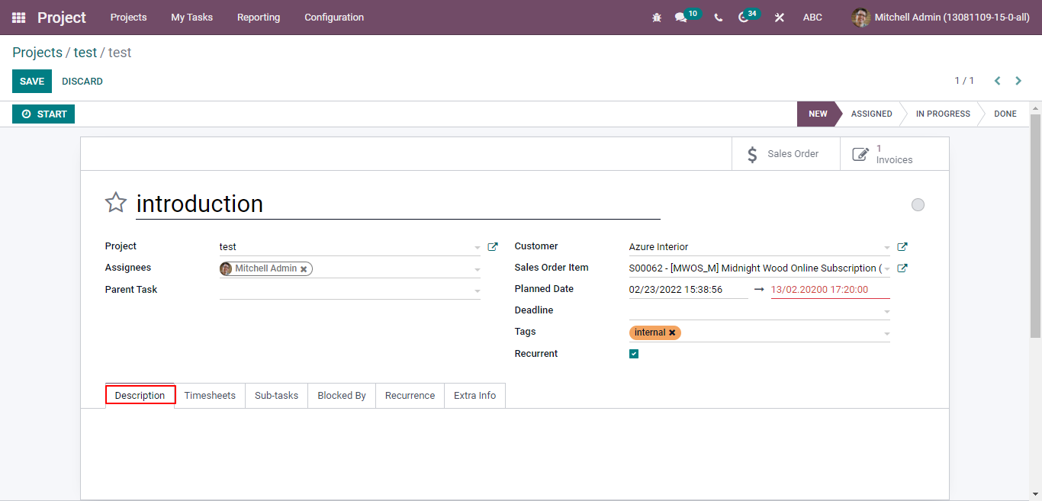
Task: Open the Tags dropdown
Action: [x=886, y=332]
